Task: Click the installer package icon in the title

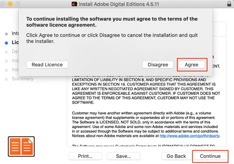Action: [74, 4]
